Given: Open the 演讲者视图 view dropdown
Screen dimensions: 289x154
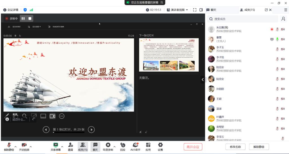Looking at the screenshot, I should tap(177, 10).
